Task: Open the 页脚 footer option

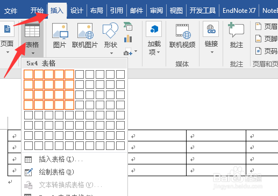Action: point(266,39)
